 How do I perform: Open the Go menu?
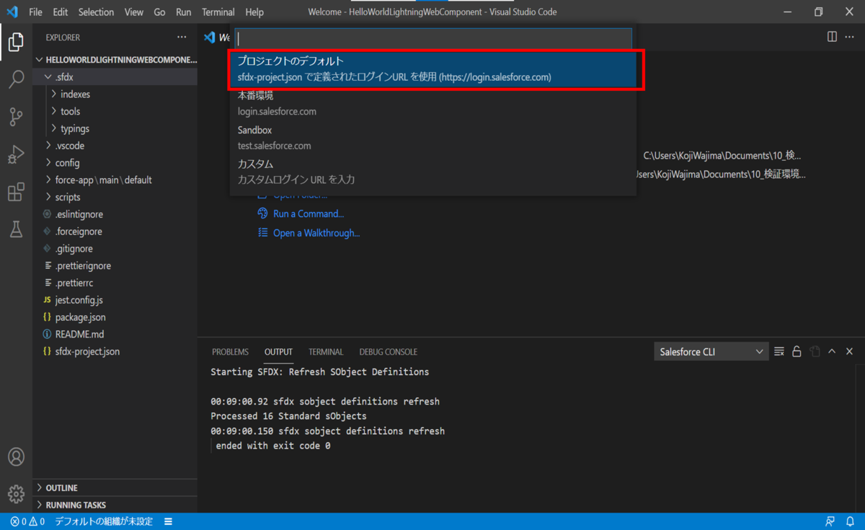(x=159, y=12)
